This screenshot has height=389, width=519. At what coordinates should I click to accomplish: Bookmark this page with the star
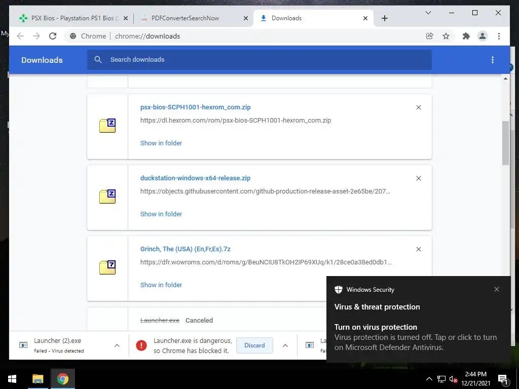point(446,36)
